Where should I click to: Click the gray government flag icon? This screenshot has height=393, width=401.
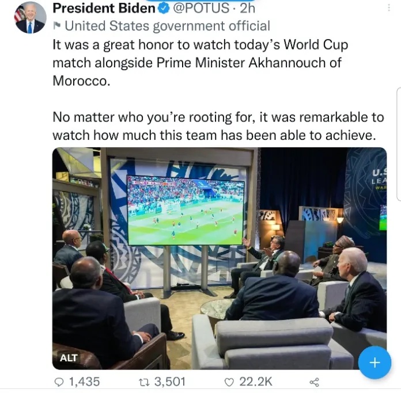pos(56,25)
